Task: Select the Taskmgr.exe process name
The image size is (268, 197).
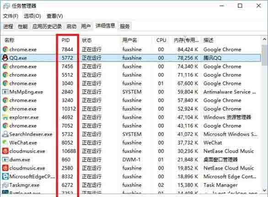Action: coord(24,185)
